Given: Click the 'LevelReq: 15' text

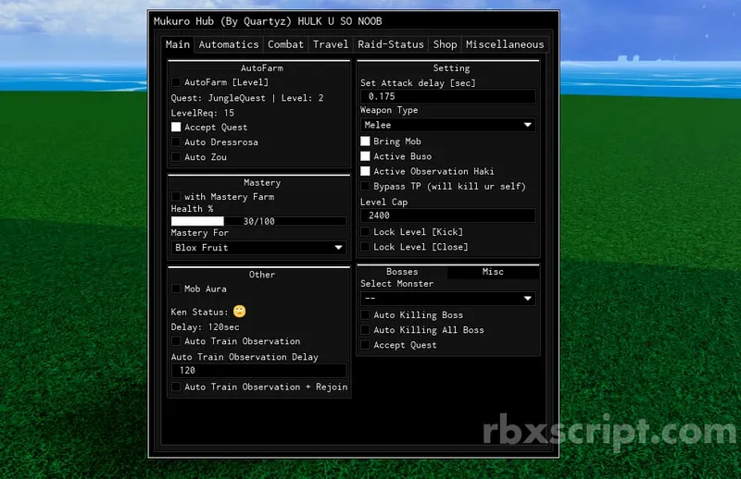Looking at the screenshot, I should 202,113.
